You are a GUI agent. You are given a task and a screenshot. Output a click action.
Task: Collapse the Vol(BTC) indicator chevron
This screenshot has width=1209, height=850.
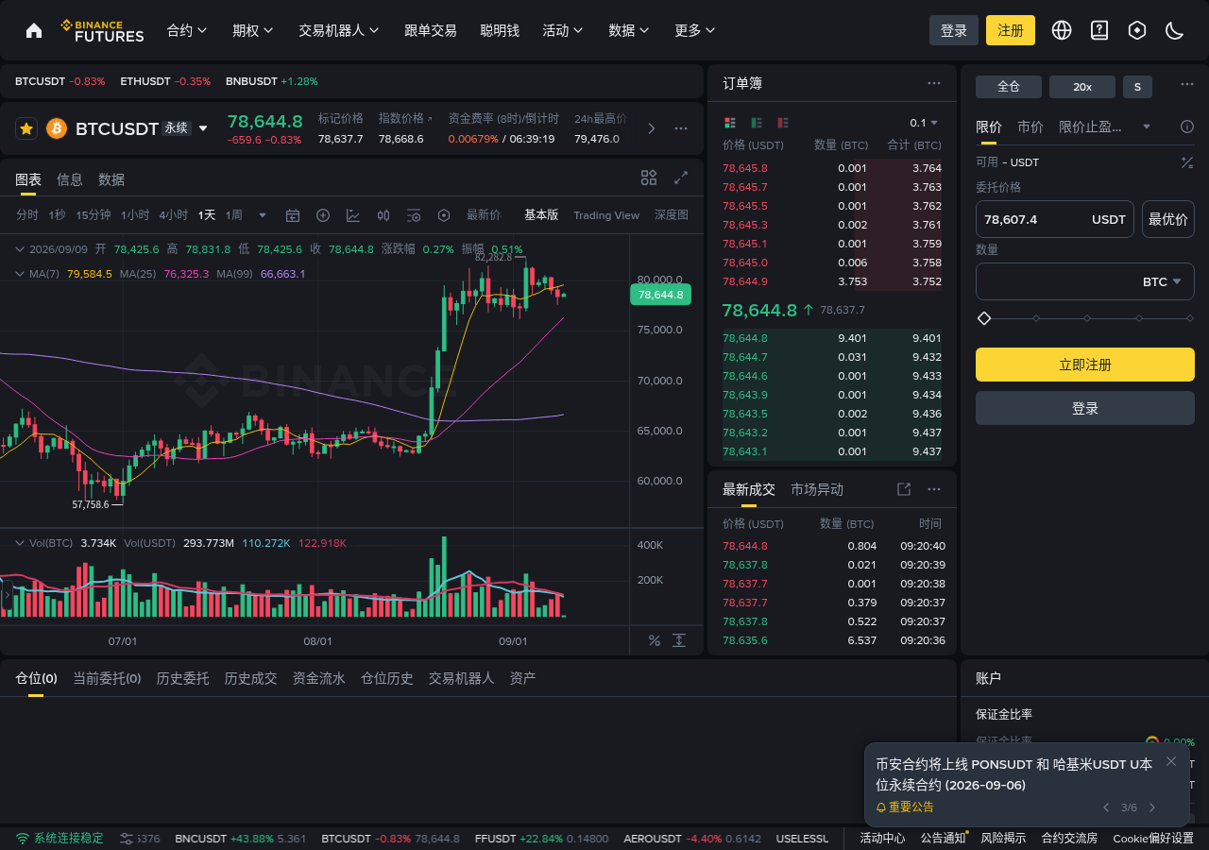[x=20, y=543]
